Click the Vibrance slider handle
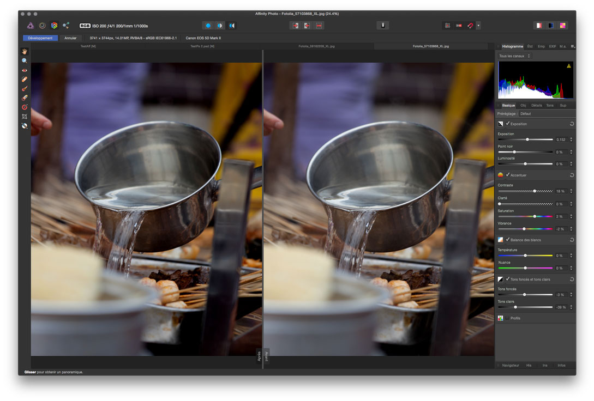This screenshot has width=594, height=401. [524, 229]
